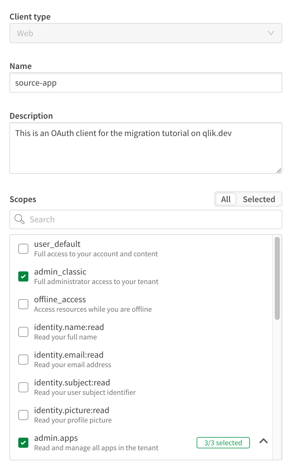Screen dimensions: 288x466
Task: Enable the offline_access scope
Action: [x=23, y=304]
